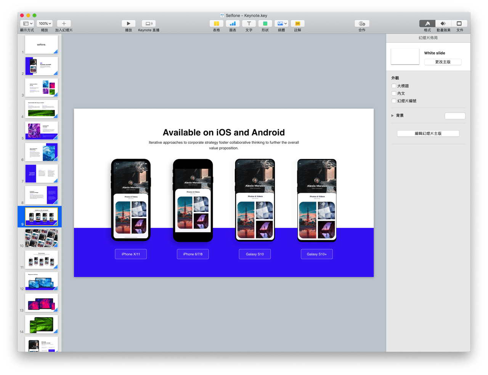488x375 pixels.
Task: Open the zoom level 100% dropdown
Action: tap(45, 23)
